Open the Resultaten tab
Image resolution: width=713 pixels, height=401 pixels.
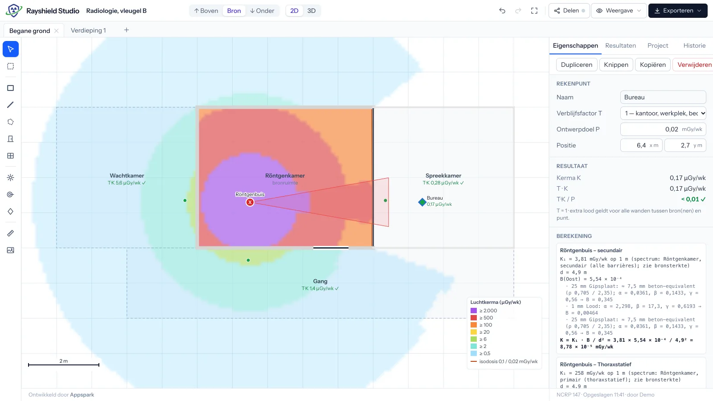click(621, 45)
